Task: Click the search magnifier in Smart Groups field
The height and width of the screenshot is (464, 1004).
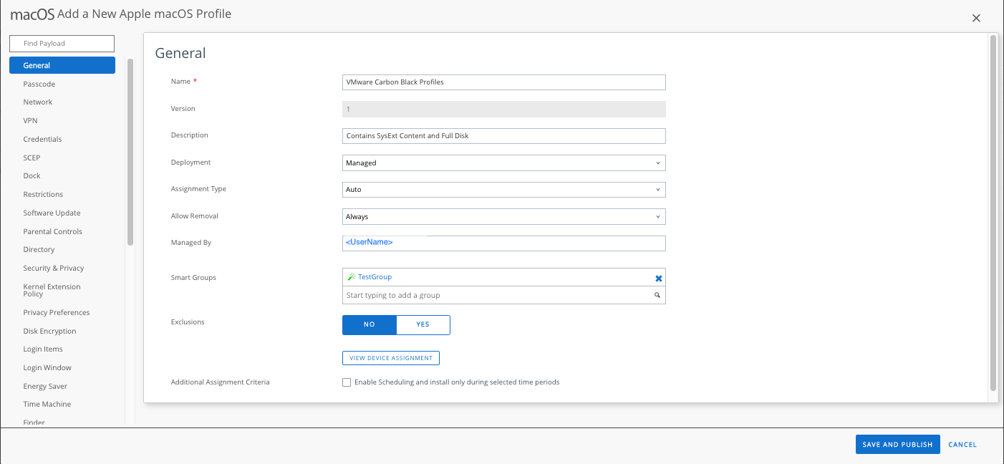Action: click(x=657, y=295)
